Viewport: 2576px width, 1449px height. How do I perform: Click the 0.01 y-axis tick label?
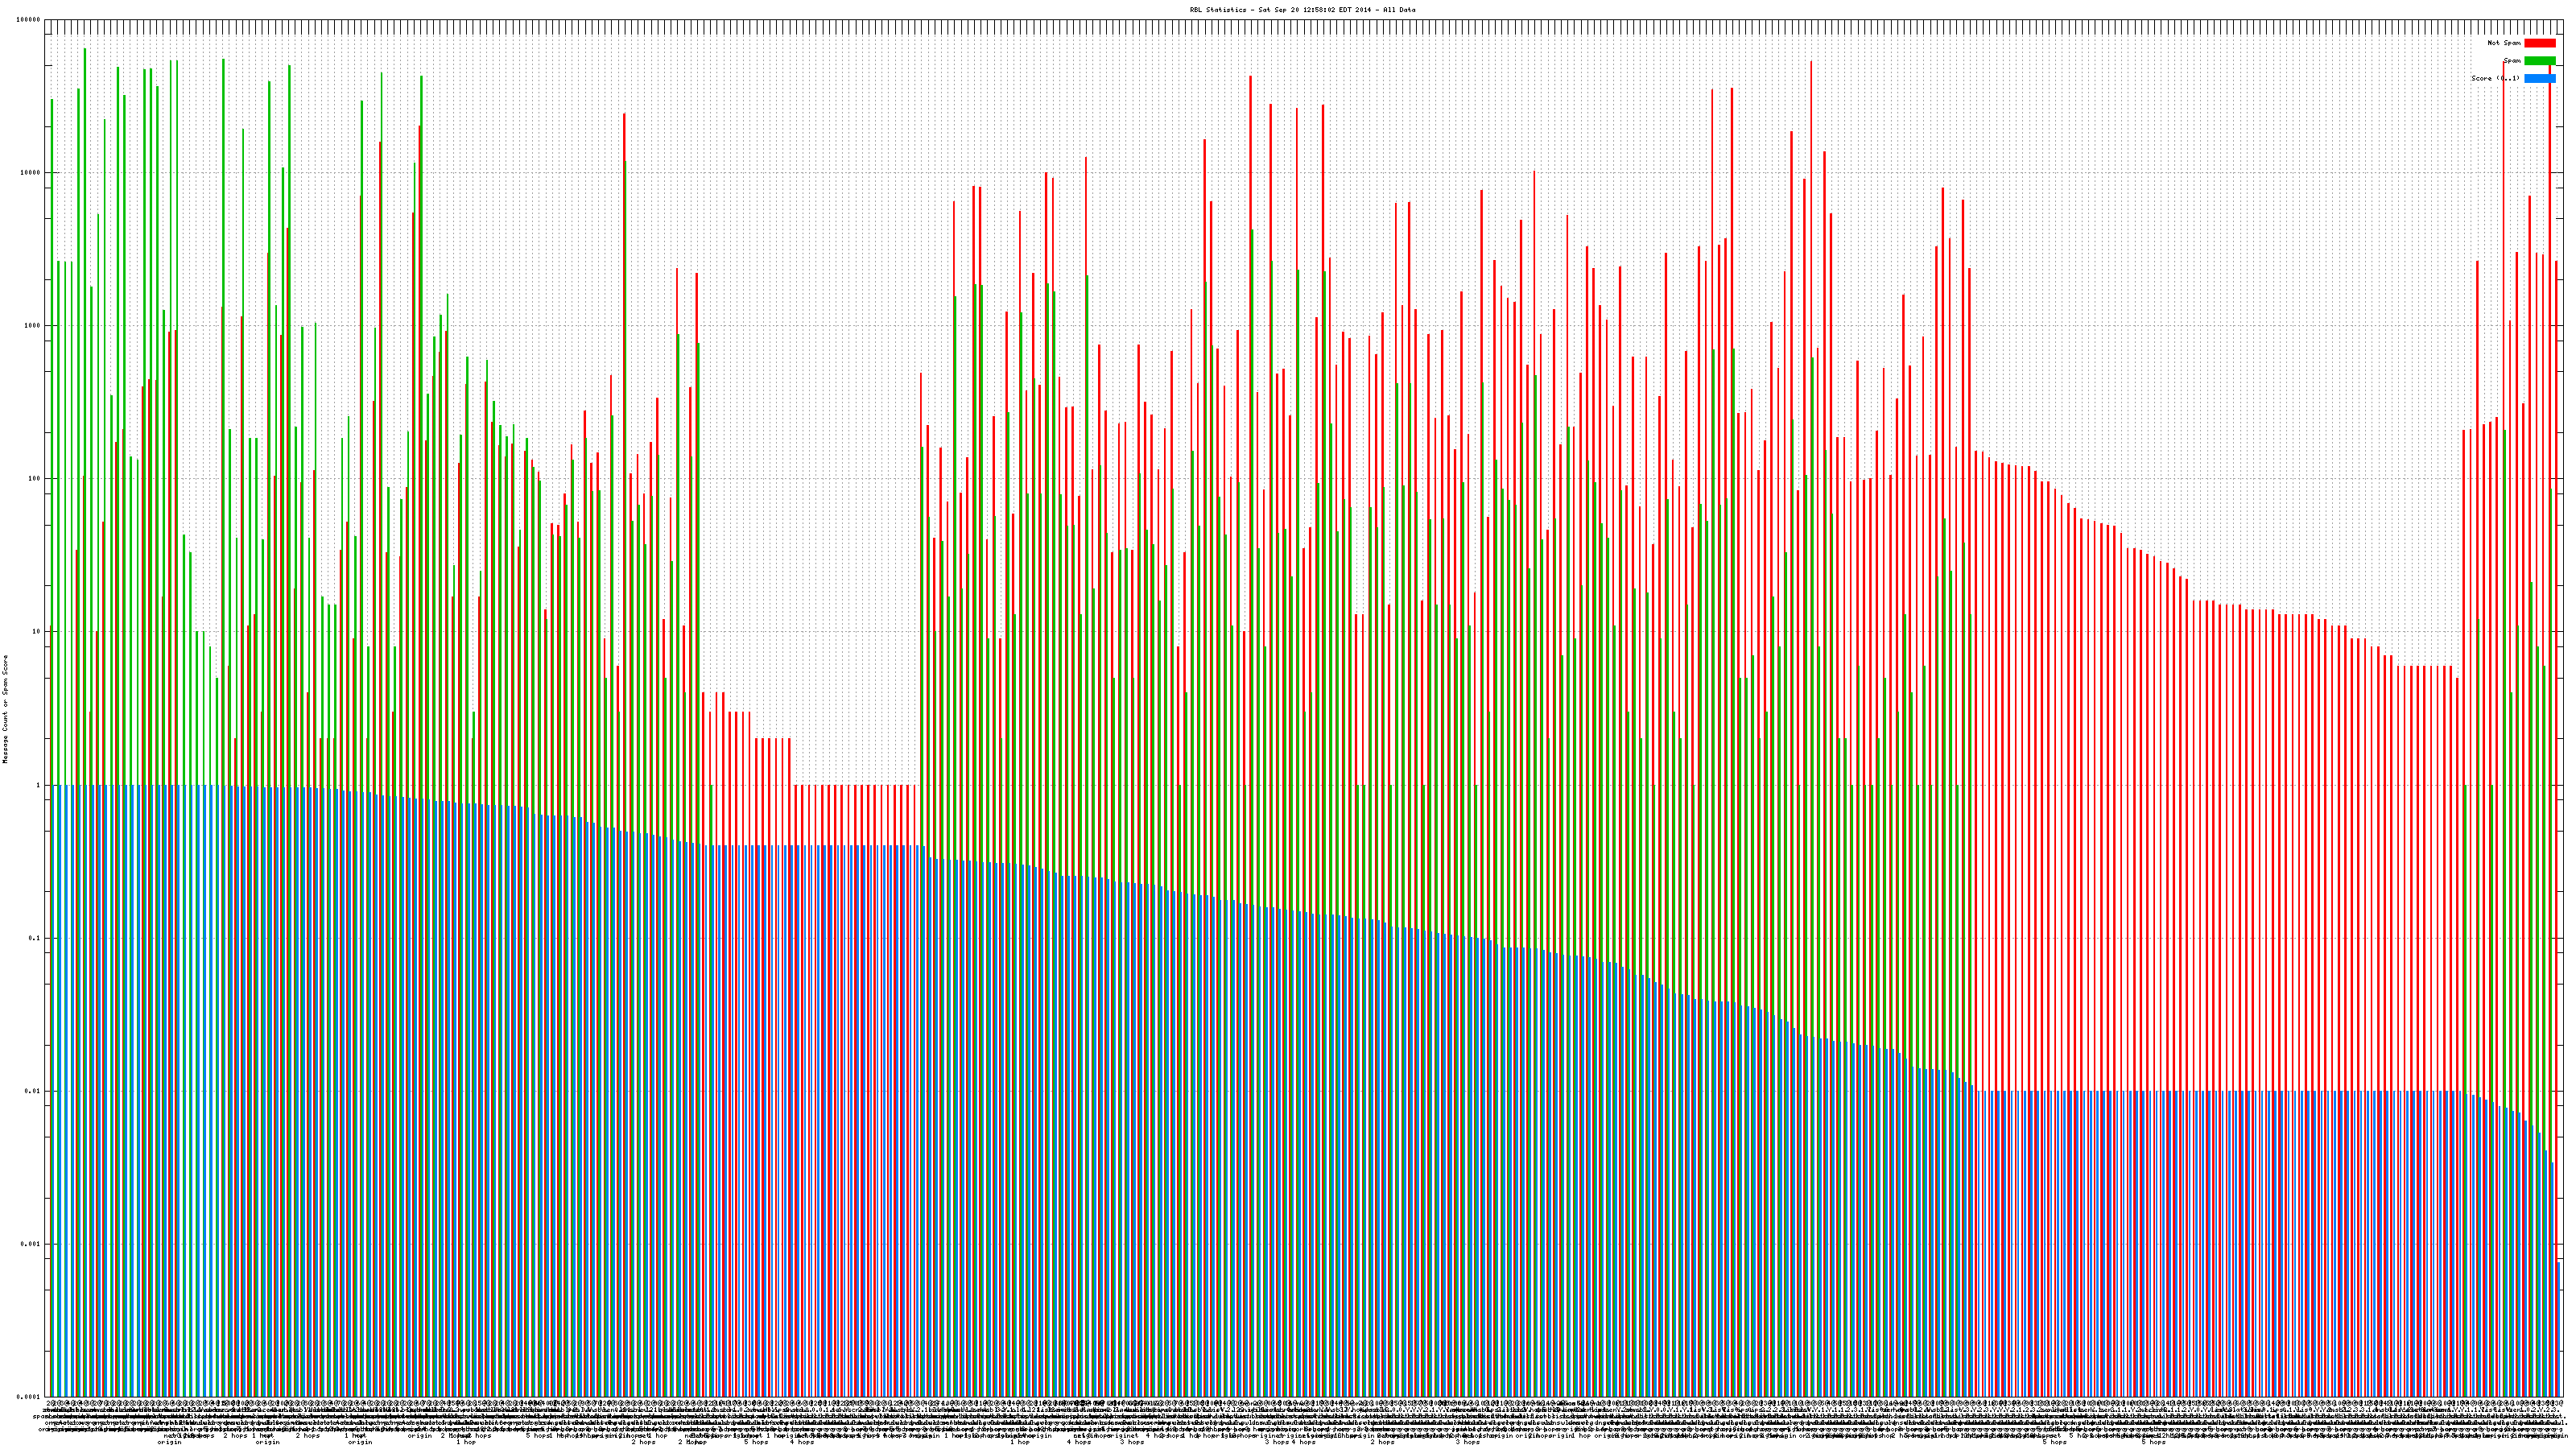point(33,1091)
